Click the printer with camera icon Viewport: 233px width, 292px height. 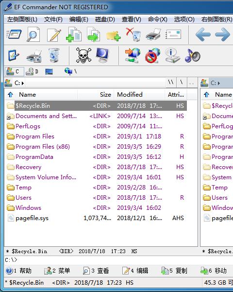click(x=34, y=56)
